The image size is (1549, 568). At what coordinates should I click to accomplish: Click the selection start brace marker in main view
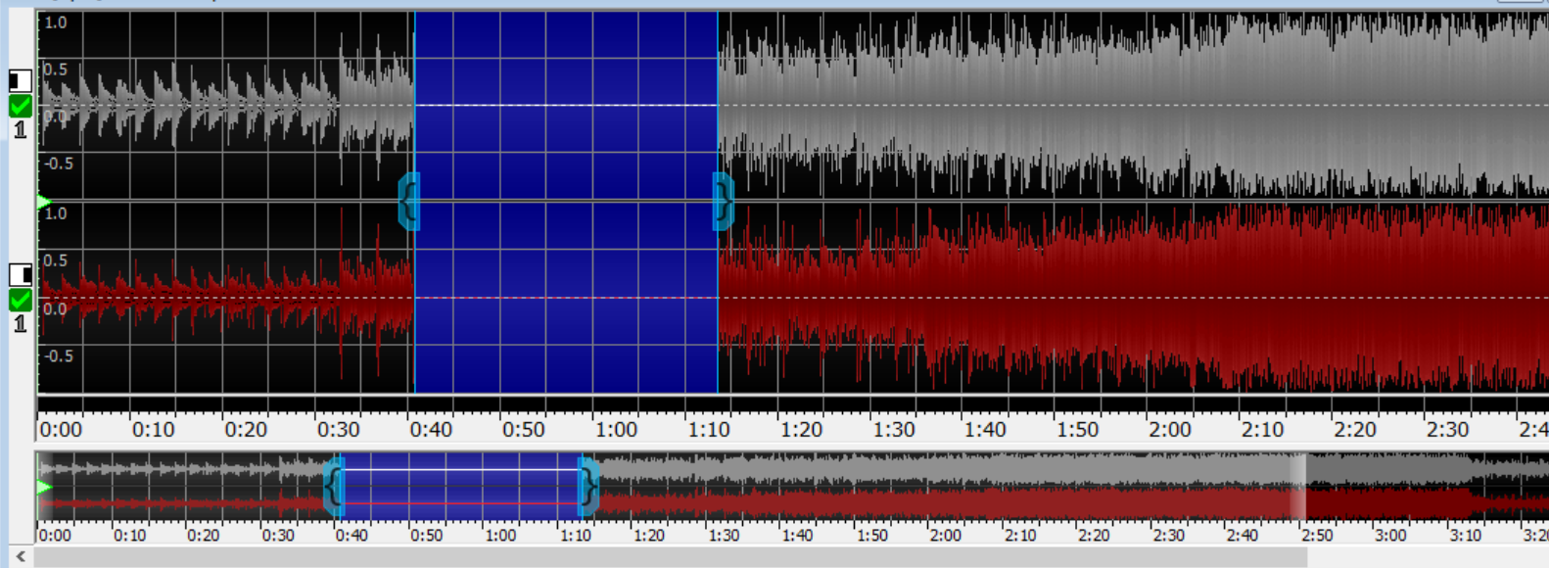409,202
